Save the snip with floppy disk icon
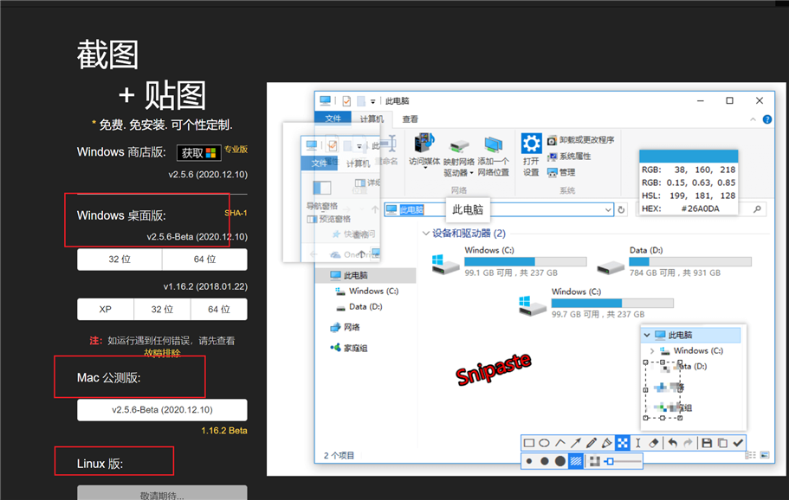The width and height of the screenshot is (789, 500). pyautogui.click(x=707, y=443)
